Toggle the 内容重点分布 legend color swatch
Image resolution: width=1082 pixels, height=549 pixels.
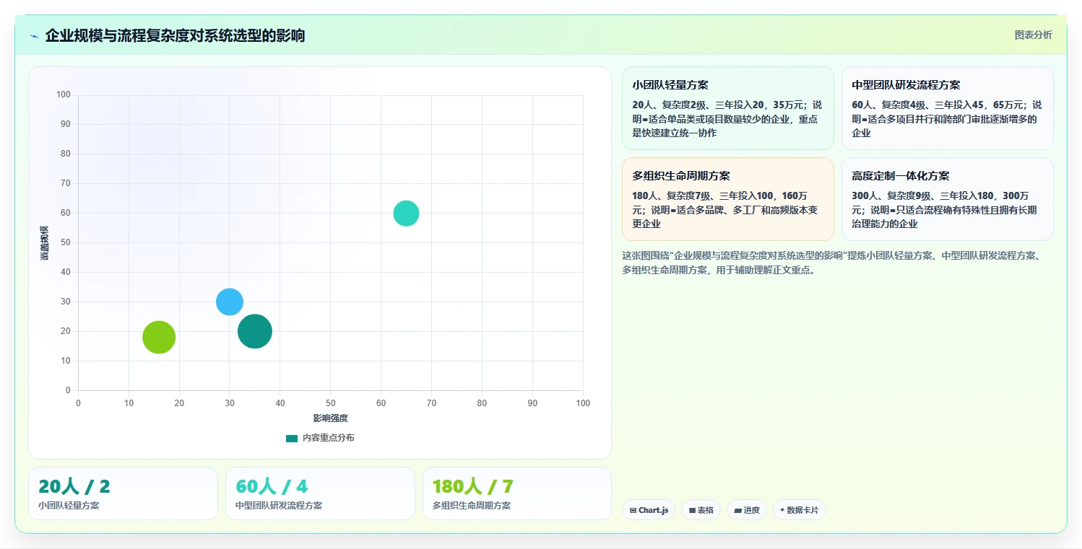[292, 438]
